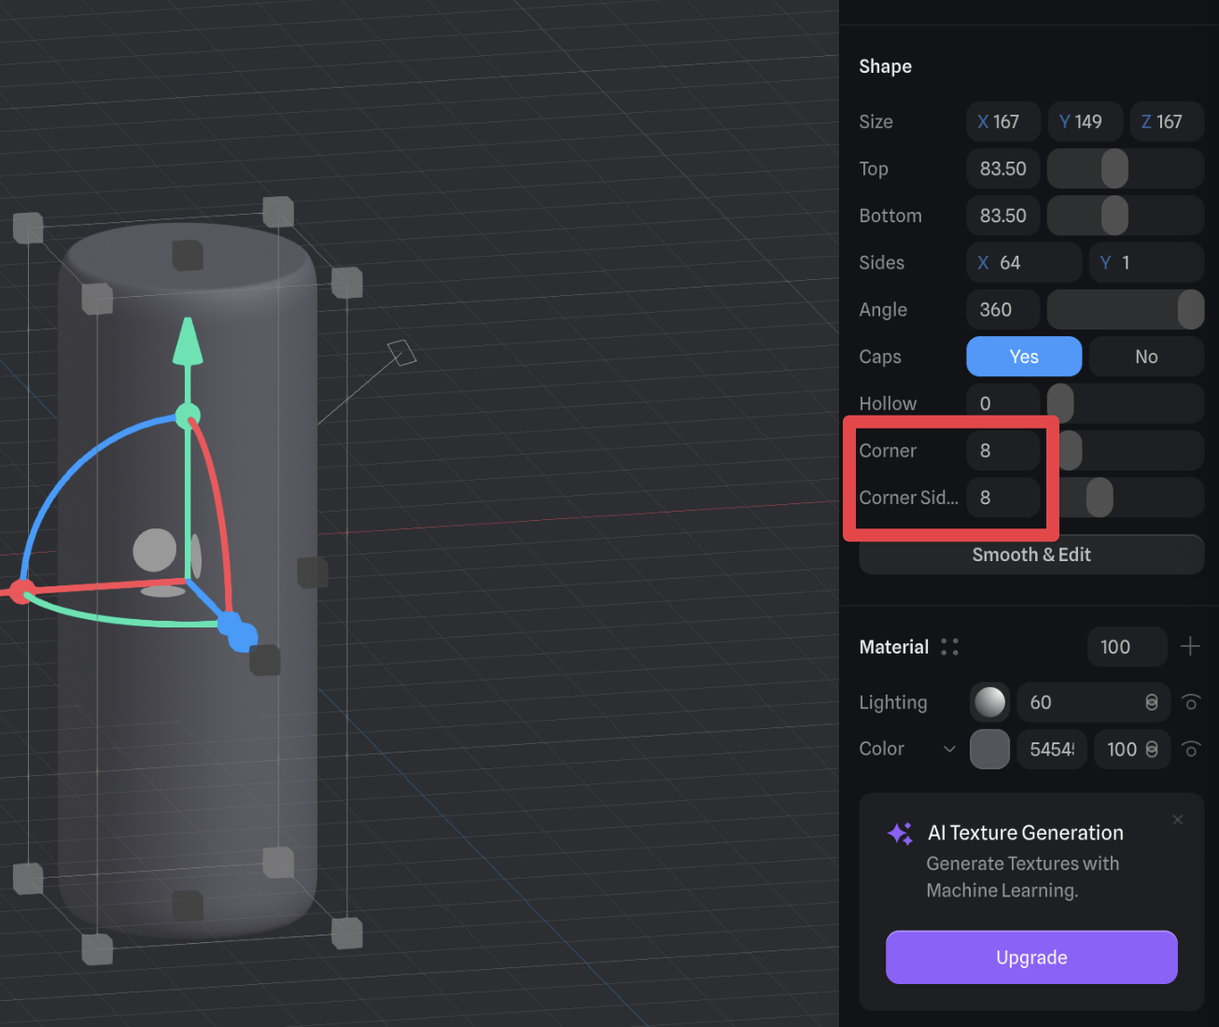Click the AI Texture Generation sparkle icon

point(900,834)
